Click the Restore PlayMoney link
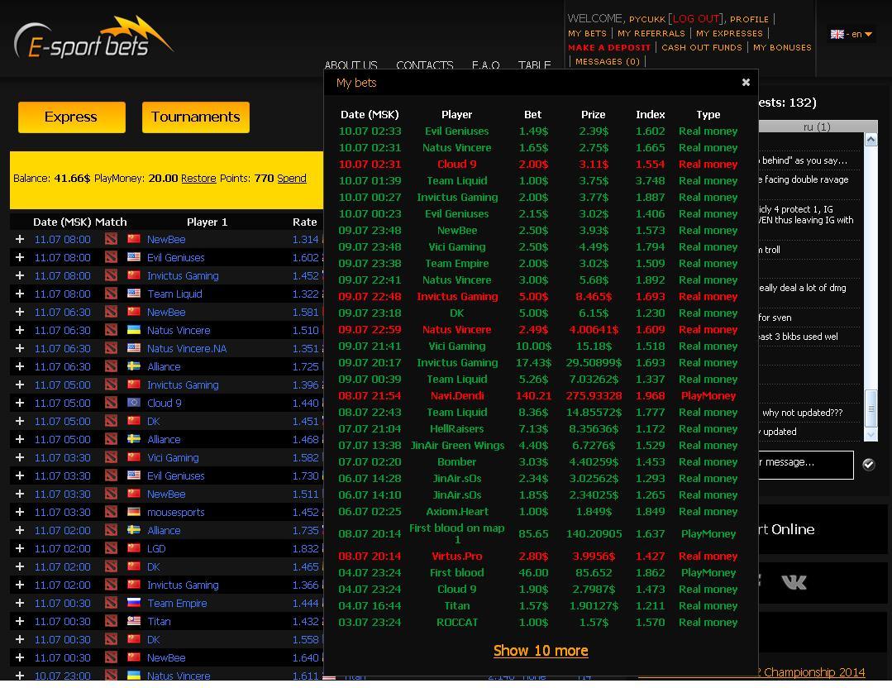 198,179
